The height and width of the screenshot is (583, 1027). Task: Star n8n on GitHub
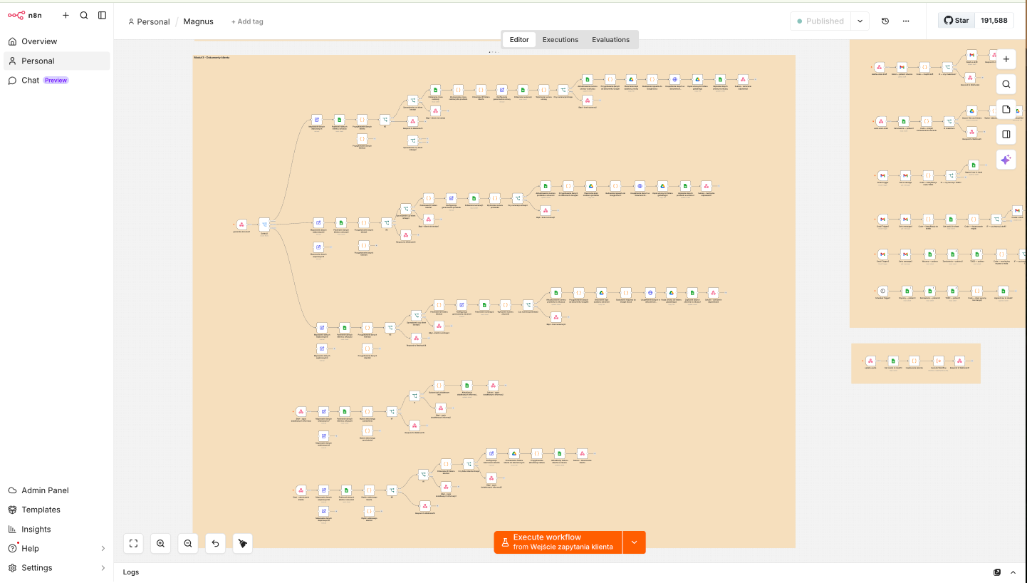click(956, 20)
